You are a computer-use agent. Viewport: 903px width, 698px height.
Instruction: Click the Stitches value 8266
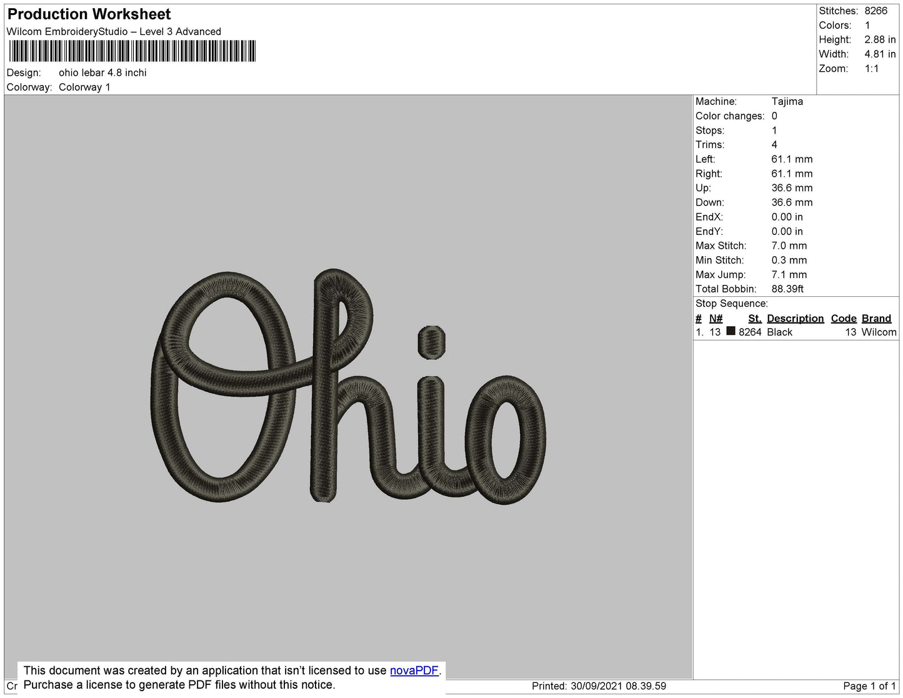click(876, 11)
